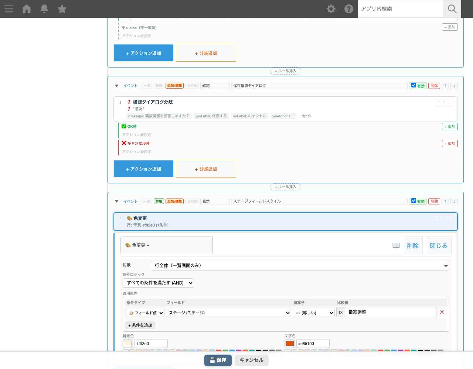Edit the 保存確認ダイアログ rule name field

(x=319, y=86)
